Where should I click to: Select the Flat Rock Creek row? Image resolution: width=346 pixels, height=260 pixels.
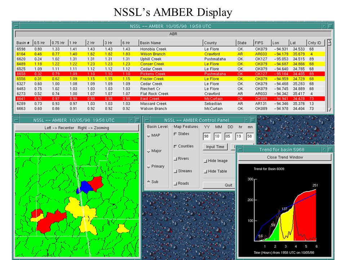coord(170,94)
